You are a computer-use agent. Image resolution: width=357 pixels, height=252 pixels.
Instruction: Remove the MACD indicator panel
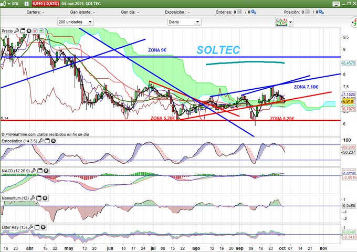[x=46, y=171]
